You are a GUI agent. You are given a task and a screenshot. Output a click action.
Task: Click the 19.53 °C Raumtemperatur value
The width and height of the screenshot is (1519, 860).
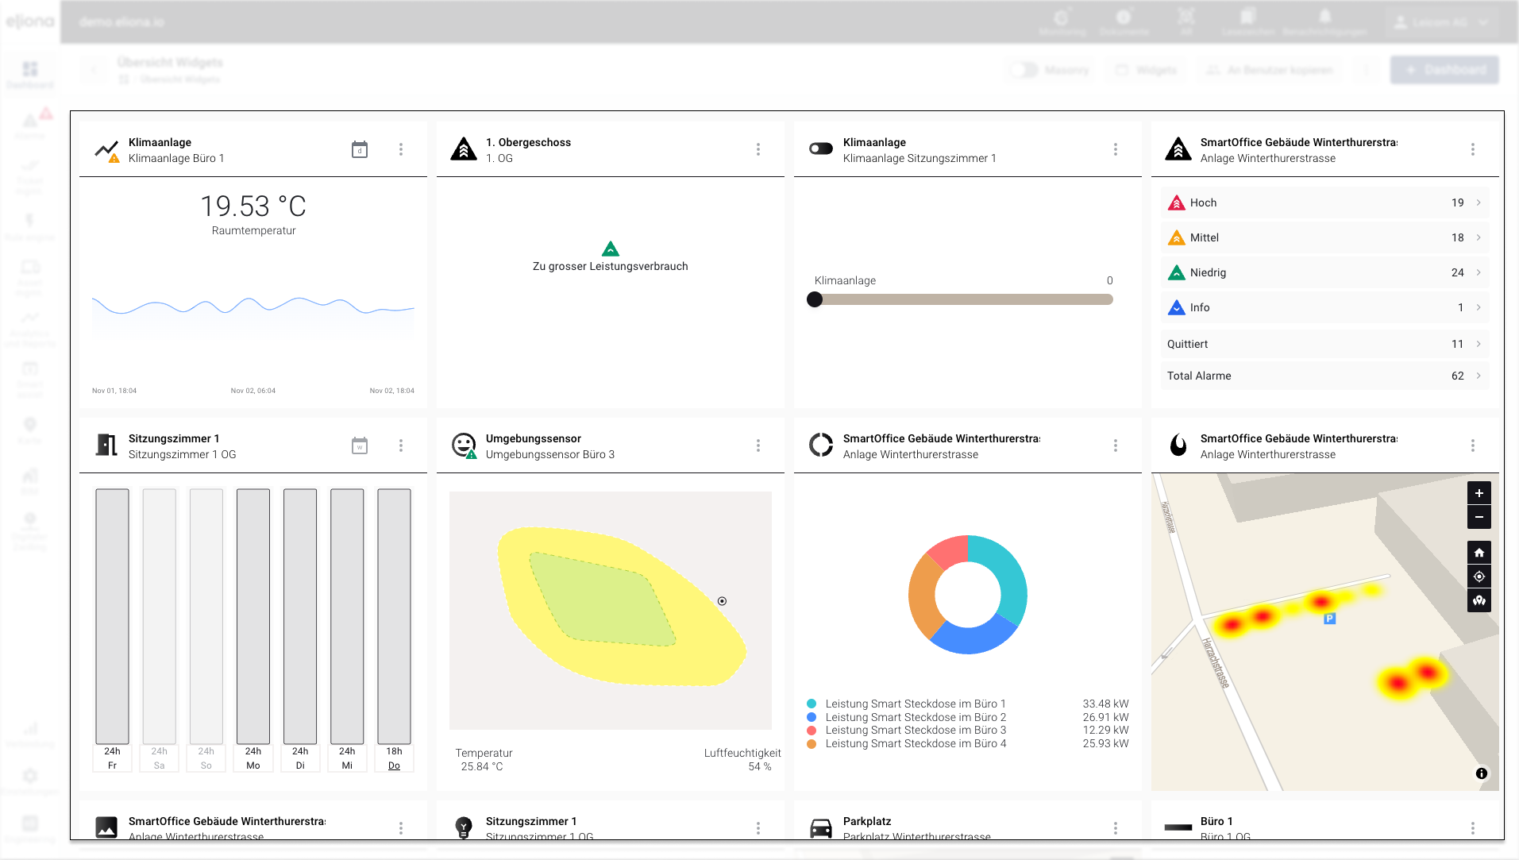tap(253, 206)
